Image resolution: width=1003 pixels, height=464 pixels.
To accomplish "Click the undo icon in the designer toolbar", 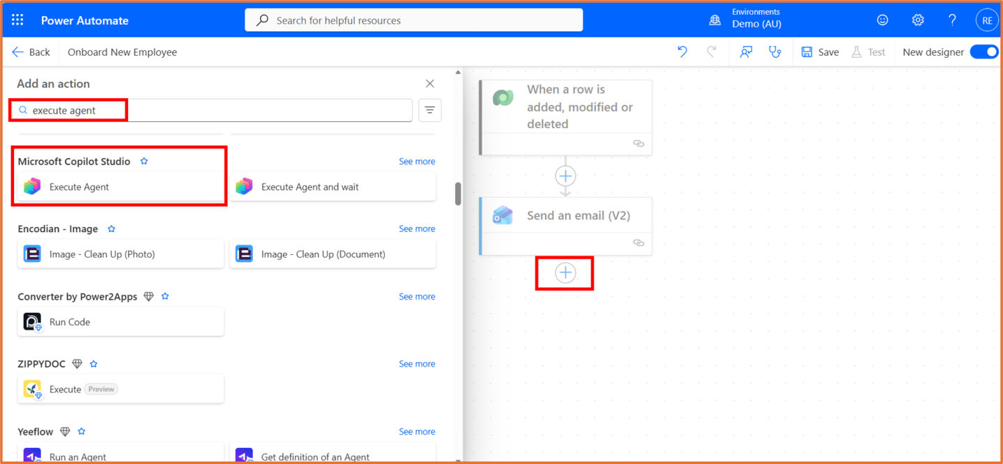I will (x=682, y=52).
